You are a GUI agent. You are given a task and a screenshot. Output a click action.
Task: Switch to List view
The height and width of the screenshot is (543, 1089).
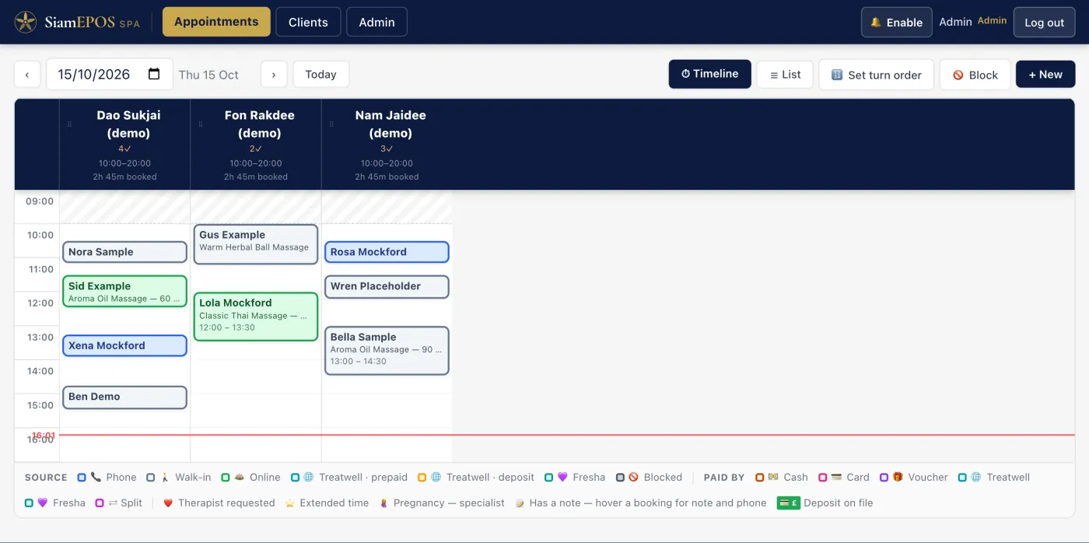pos(785,74)
